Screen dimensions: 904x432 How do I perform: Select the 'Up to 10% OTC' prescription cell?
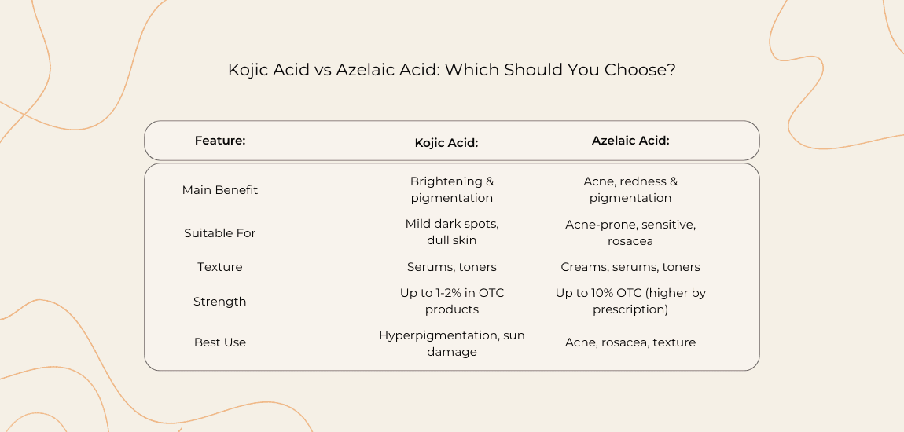(630, 302)
